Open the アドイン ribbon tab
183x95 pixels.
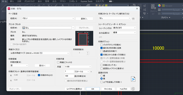click(x=63, y=1)
